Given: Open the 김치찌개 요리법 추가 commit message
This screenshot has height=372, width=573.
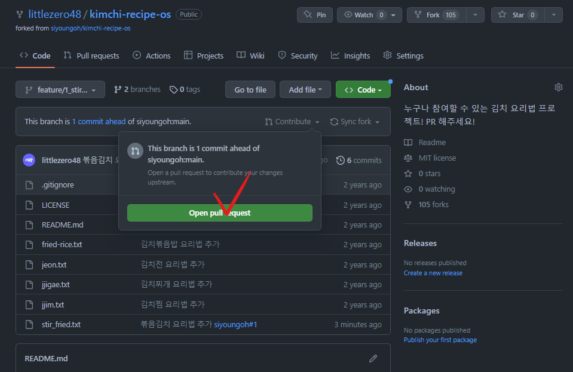Looking at the screenshot, I should click(x=176, y=284).
